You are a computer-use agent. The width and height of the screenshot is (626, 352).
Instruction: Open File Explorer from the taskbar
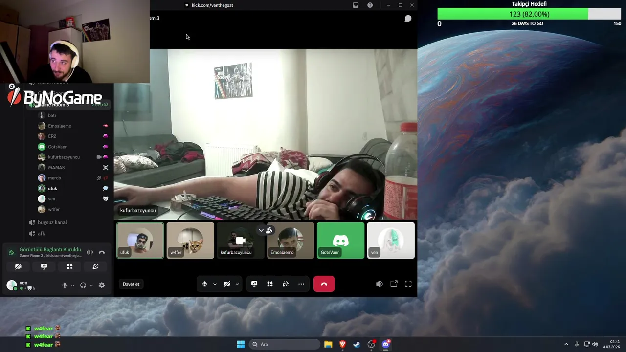328,344
